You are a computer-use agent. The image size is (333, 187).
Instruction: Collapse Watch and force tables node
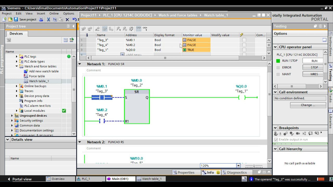(17, 66)
